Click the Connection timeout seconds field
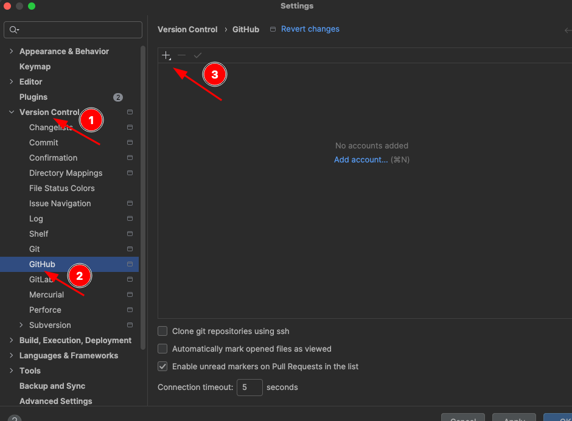572x421 pixels. (249, 387)
